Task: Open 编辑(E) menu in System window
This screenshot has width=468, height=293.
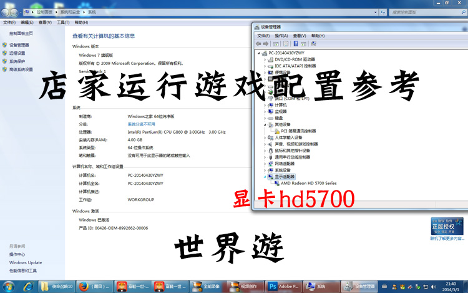Action: [27, 22]
